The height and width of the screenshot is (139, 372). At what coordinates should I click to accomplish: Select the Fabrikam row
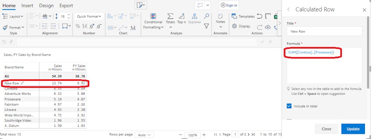(45, 104)
